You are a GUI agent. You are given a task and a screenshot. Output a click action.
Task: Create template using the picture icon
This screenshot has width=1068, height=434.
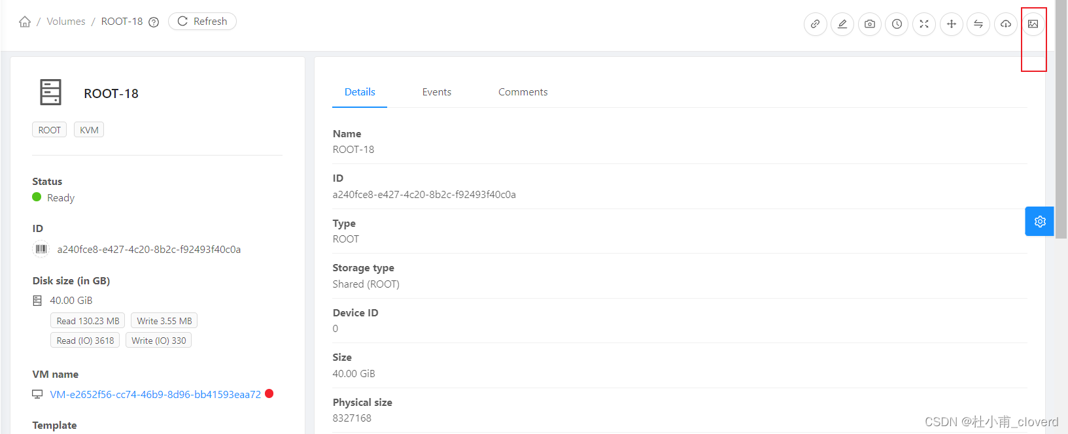1033,24
